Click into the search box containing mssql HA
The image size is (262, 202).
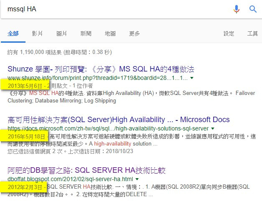[x=117, y=9]
